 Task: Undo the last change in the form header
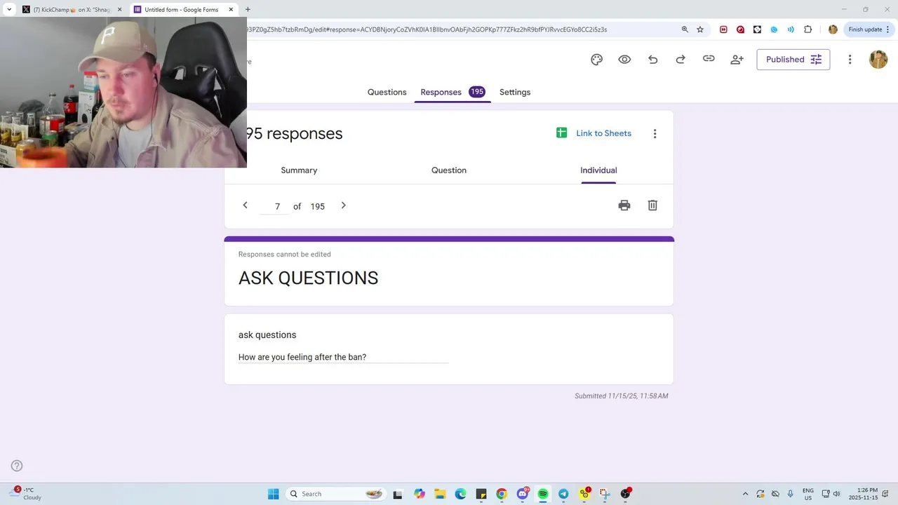pyautogui.click(x=652, y=60)
